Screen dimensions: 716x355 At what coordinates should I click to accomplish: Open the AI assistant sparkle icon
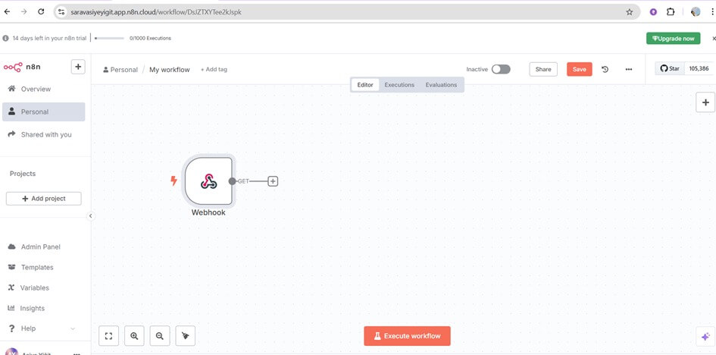click(x=705, y=336)
